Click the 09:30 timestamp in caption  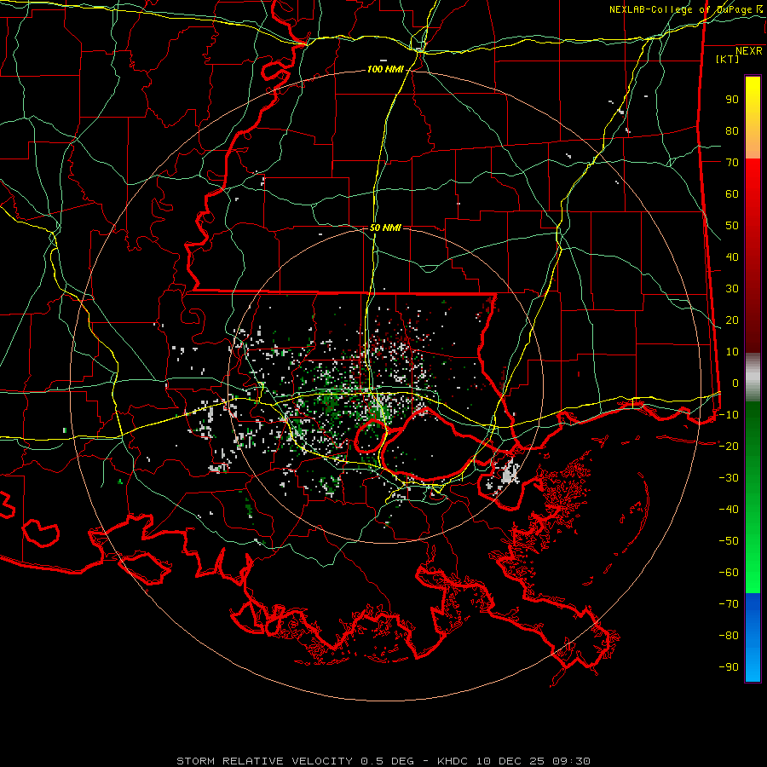[x=571, y=761]
